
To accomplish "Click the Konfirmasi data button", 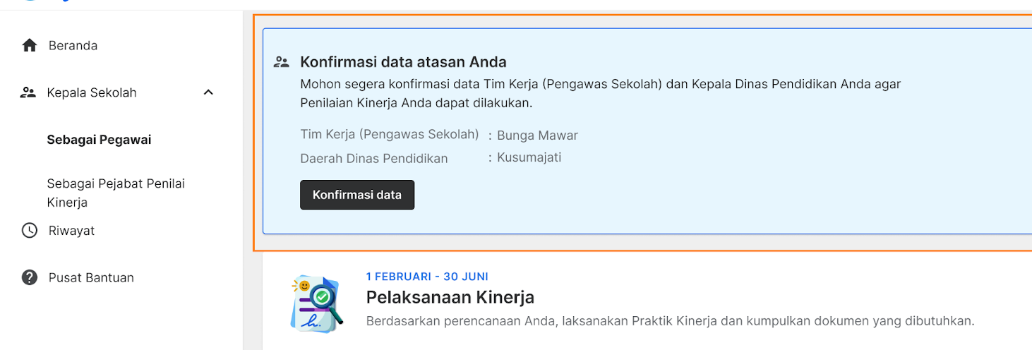I will (x=357, y=195).
